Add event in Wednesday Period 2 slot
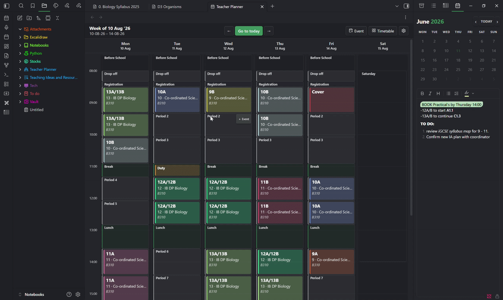 click(244, 119)
